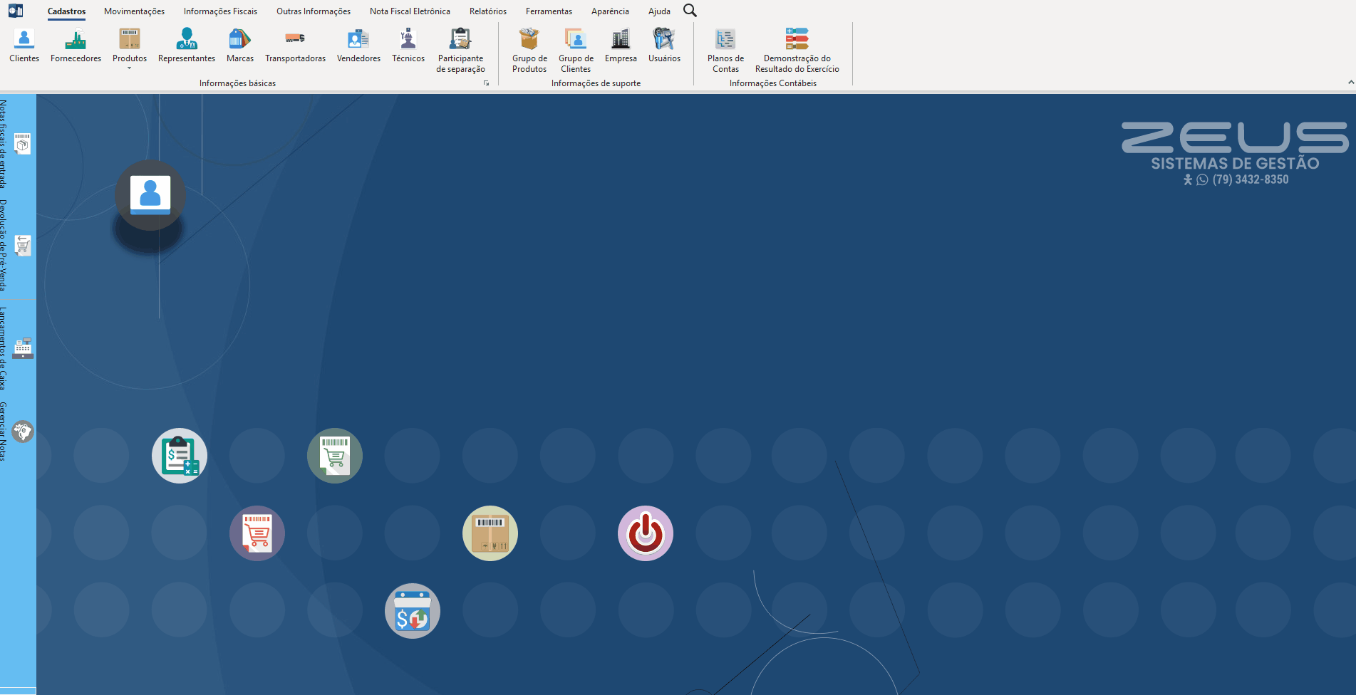Click the cardboard box with barcode shortcut

(490, 533)
